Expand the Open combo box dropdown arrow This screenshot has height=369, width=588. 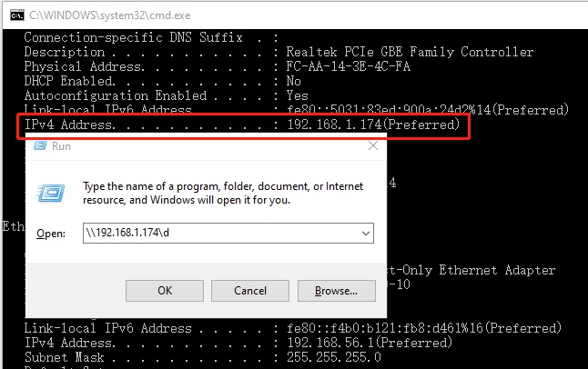365,234
